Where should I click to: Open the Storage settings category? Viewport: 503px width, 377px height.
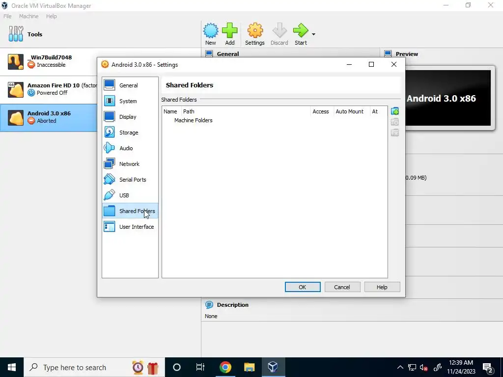point(130,133)
